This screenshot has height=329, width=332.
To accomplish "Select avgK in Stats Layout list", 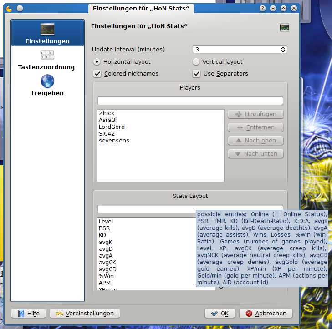I will coord(147,242).
